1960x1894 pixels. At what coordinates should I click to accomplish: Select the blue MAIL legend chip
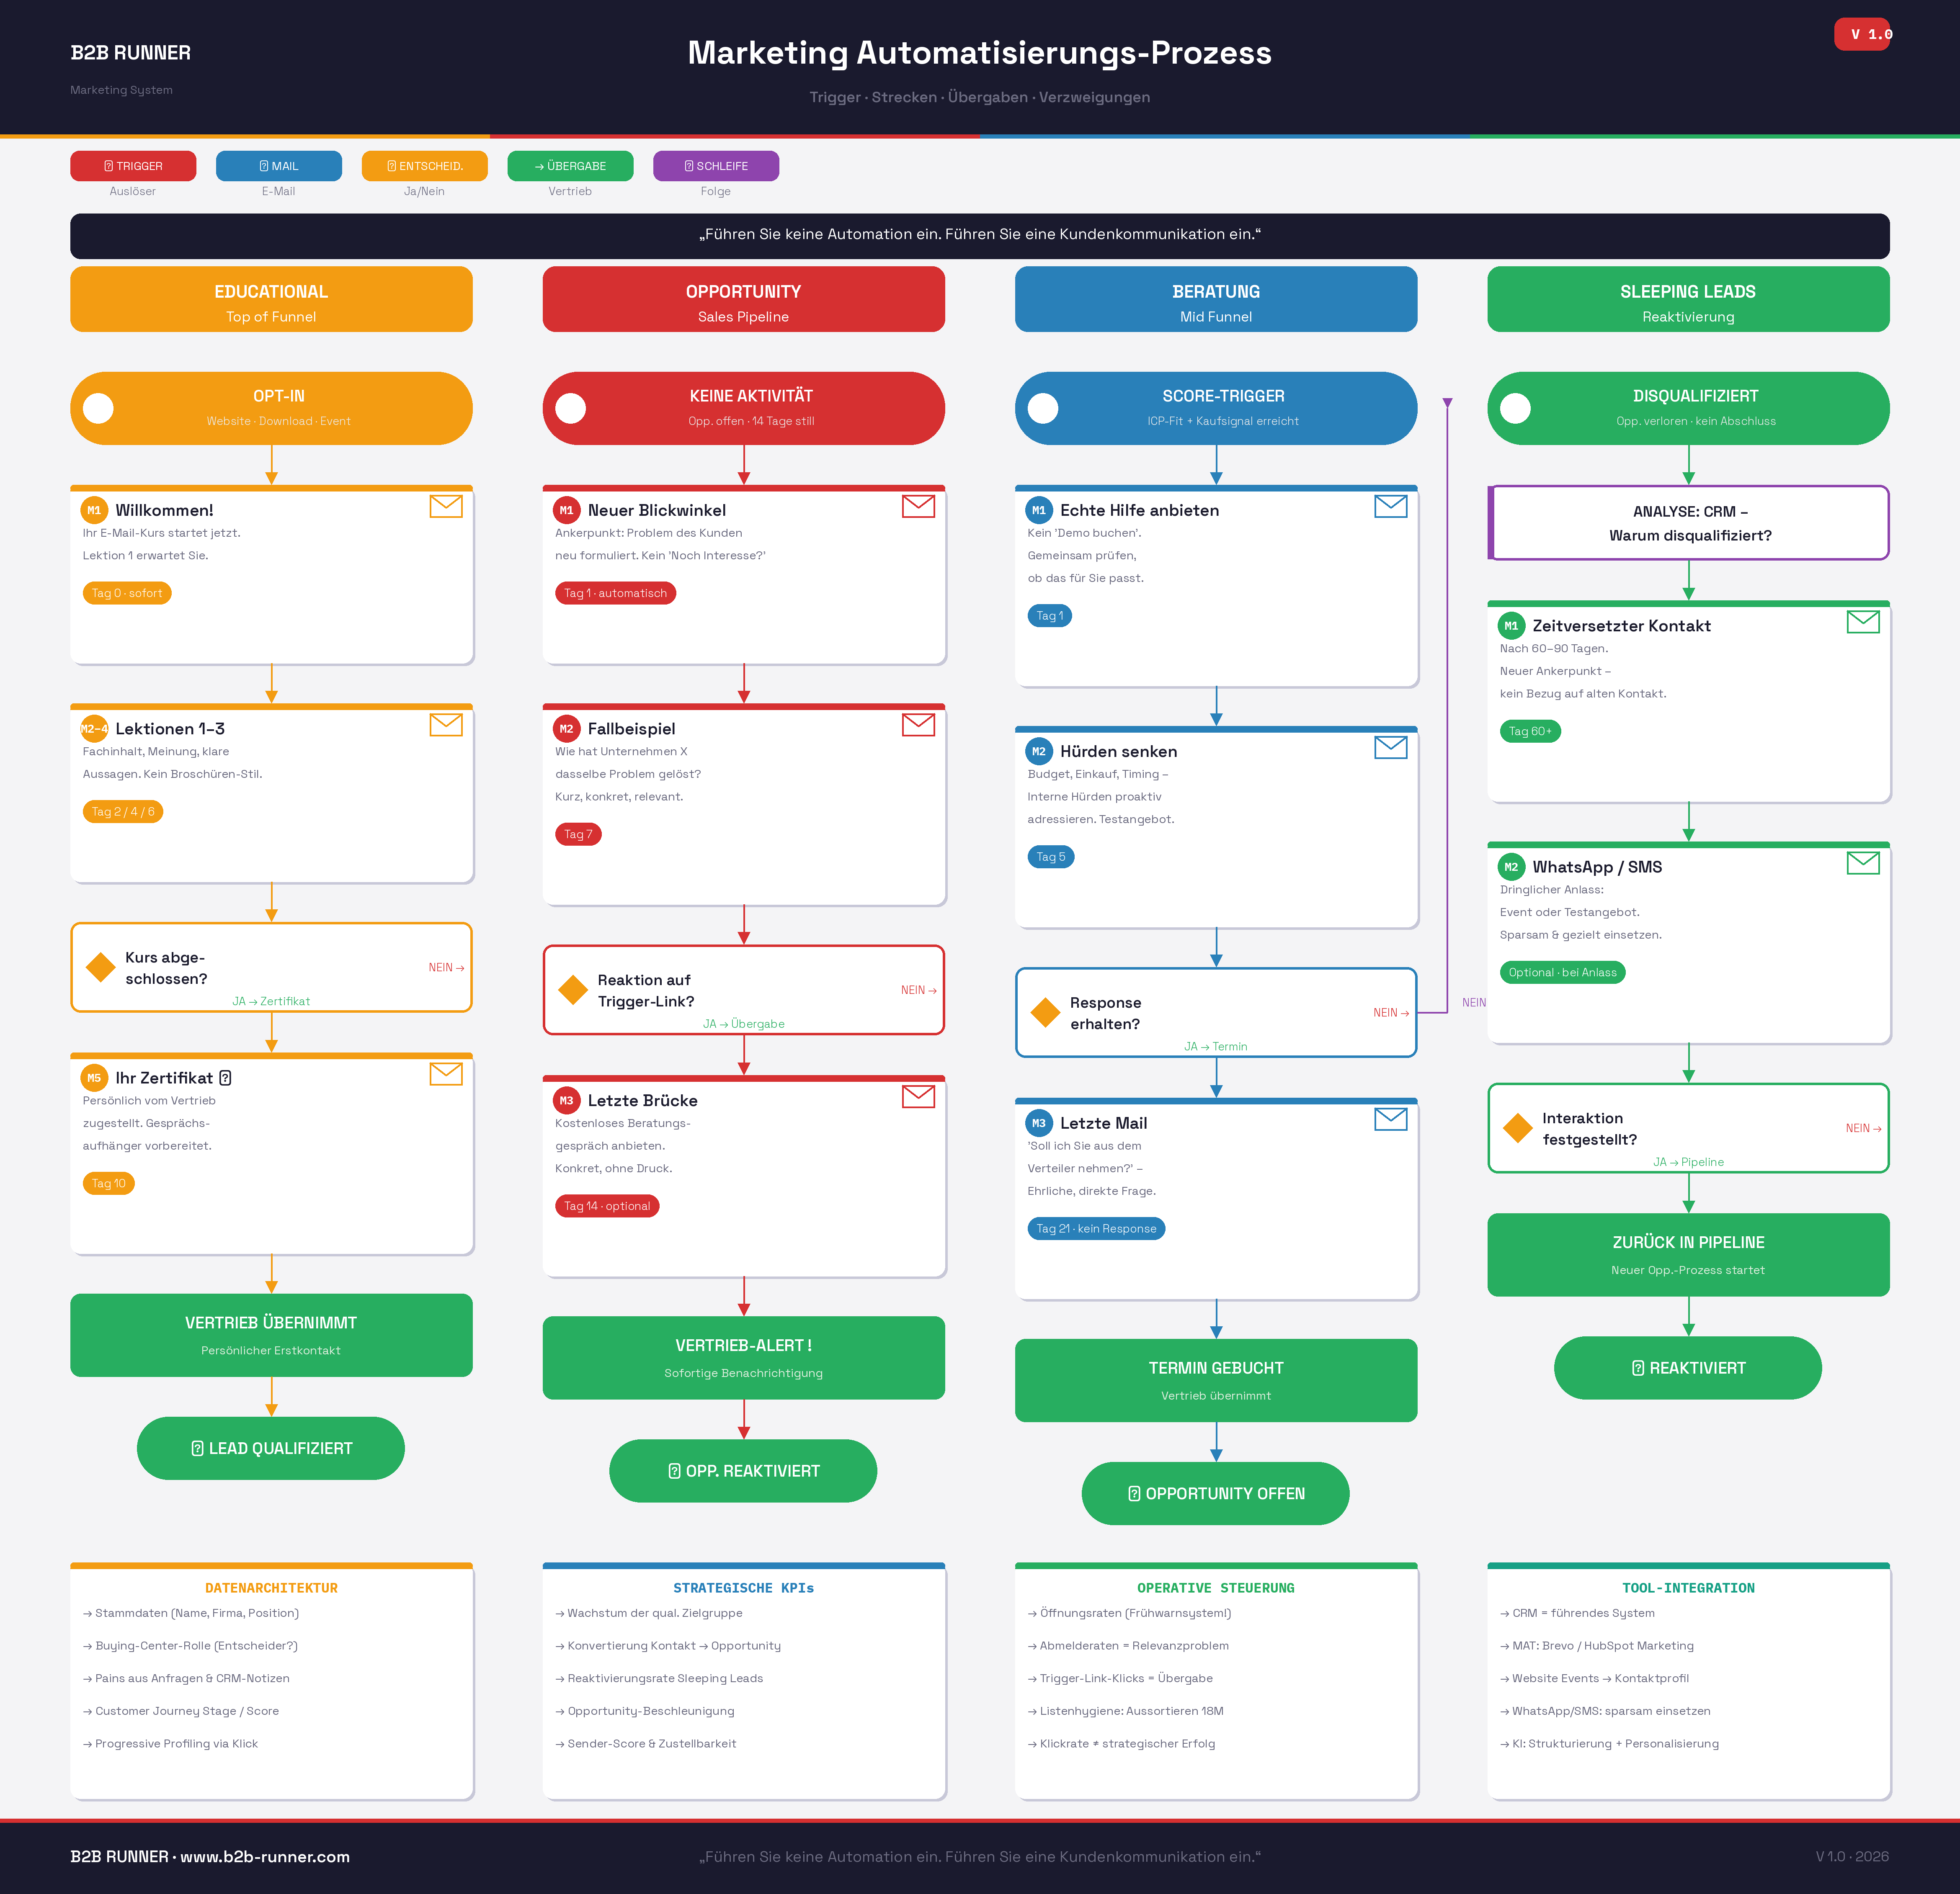tap(279, 166)
